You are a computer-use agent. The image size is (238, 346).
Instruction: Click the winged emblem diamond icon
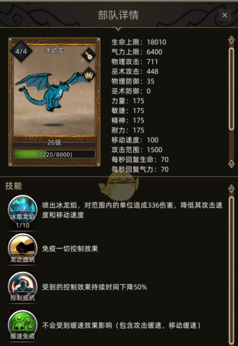(x=89, y=75)
